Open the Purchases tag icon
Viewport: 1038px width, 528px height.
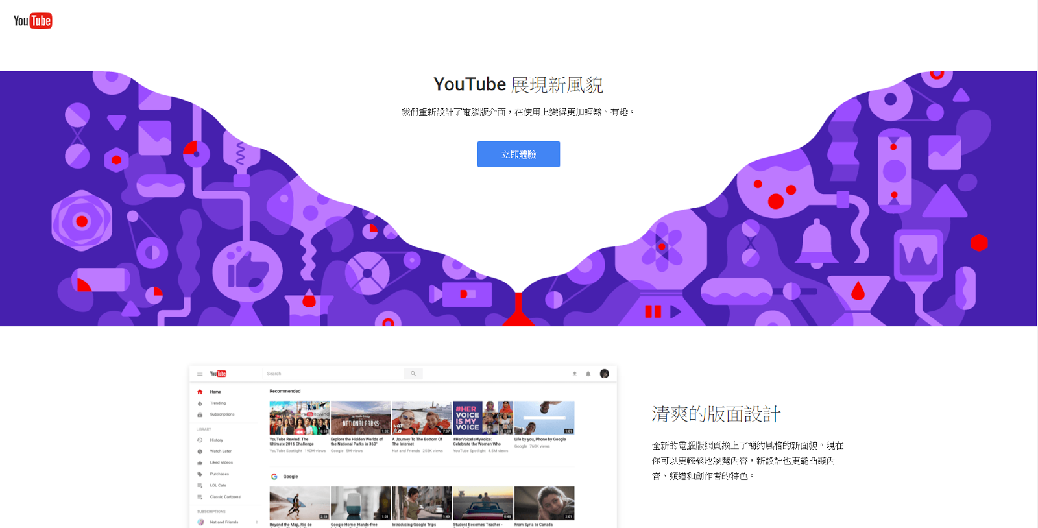point(200,474)
